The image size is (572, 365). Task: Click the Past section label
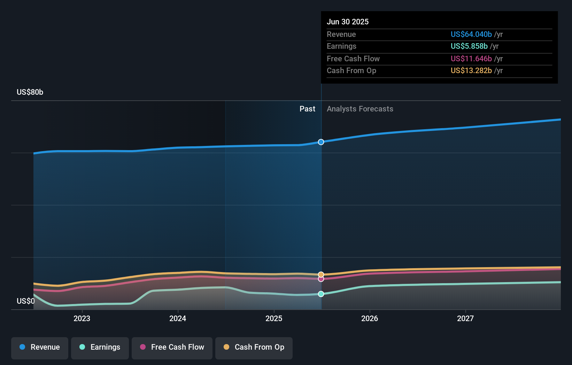pyautogui.click(x=307, y=109)
